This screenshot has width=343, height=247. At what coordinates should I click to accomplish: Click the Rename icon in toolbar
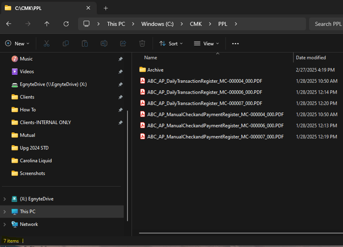point(104,44)
